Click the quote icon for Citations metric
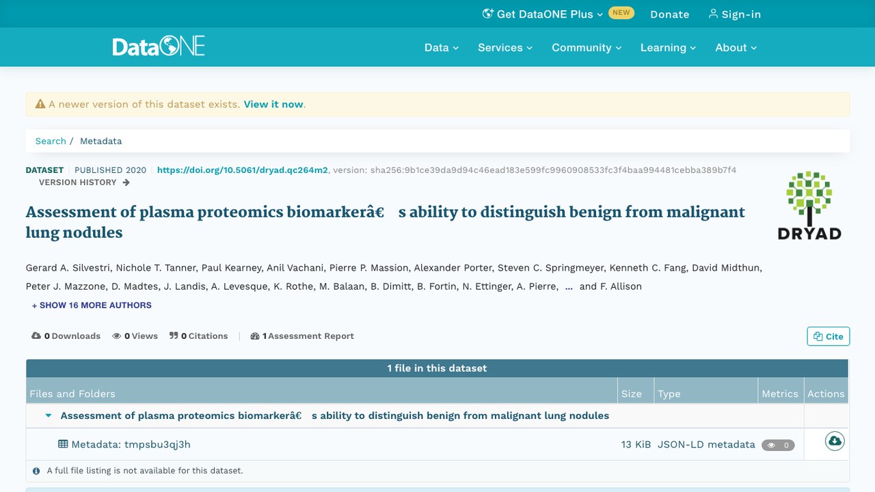 pos(174,336)
